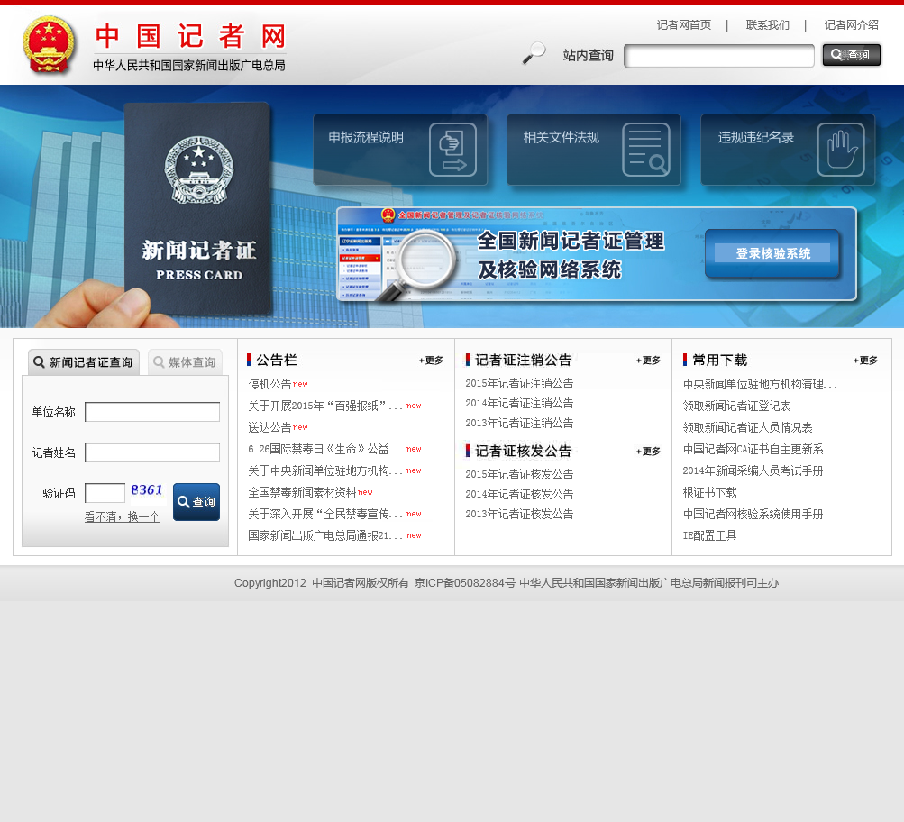Click the blue 查询 button in query form
The width and height of the screenshot is (904, 822).
tap(196, 501)
